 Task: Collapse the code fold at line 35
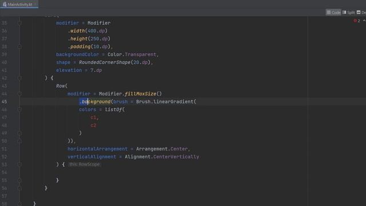tap(19, 23)
